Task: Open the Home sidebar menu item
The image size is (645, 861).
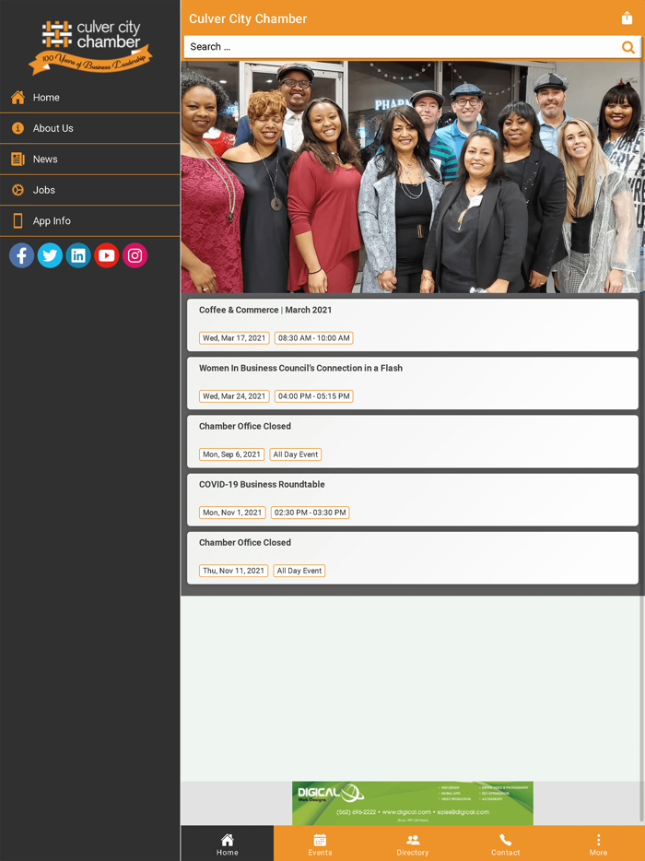Action: (90, 97)
